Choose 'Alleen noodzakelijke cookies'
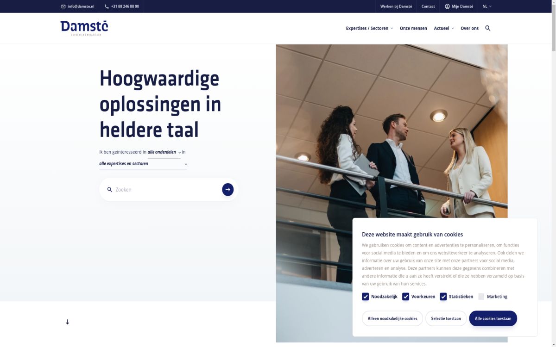The height and width of the screenshot is (347, 556). tap(392, 318)
